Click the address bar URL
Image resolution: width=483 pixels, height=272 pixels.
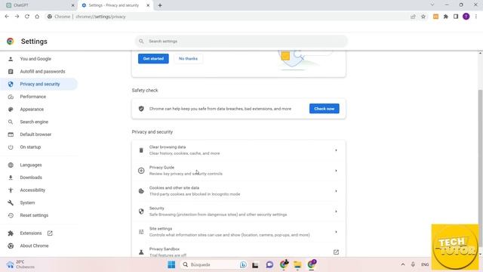tap(100, 17)
